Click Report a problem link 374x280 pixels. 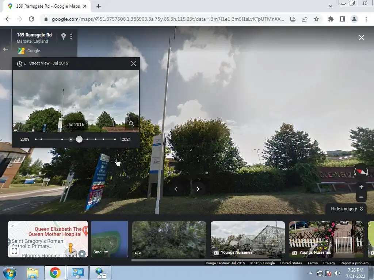354,263
